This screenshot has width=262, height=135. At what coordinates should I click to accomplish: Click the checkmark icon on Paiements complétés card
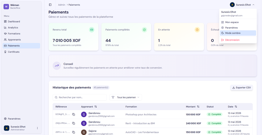click(144, 30)
